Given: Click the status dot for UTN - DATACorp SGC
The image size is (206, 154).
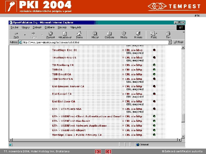Looking at the screenshot, I should 154,109.
